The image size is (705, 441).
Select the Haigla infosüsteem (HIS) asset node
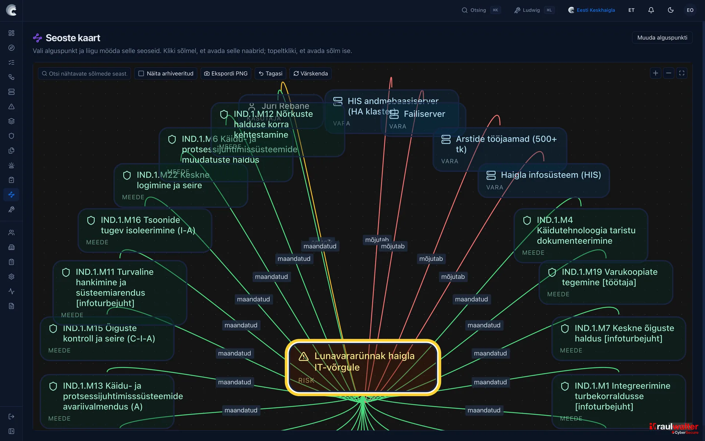pyautogui.click(x=543, y=180)
